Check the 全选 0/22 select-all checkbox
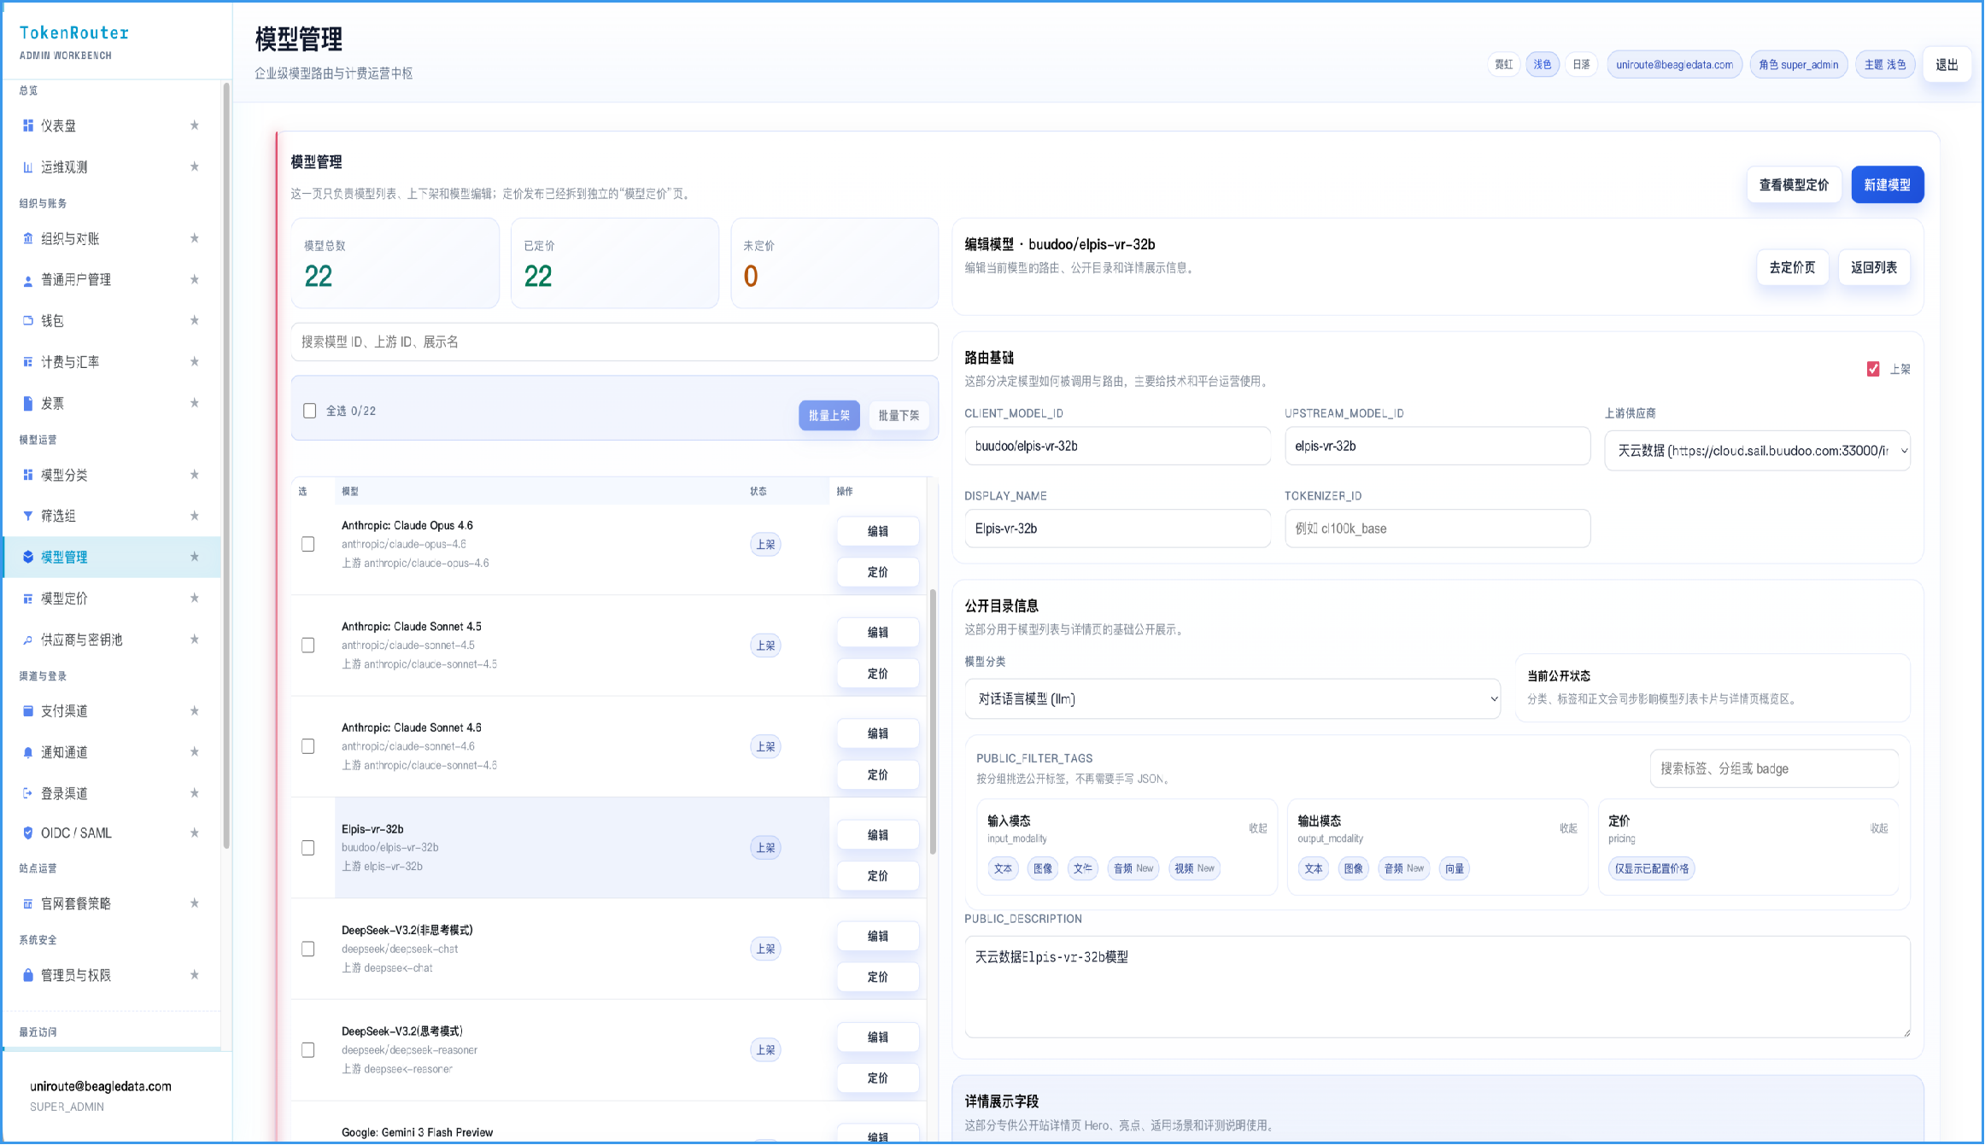The width and height of the screenshot is (1985, 1145). pyautogui.click(x=310, y=411)
